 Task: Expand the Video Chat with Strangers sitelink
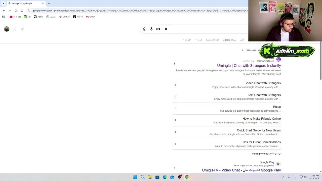coord(175,85)
